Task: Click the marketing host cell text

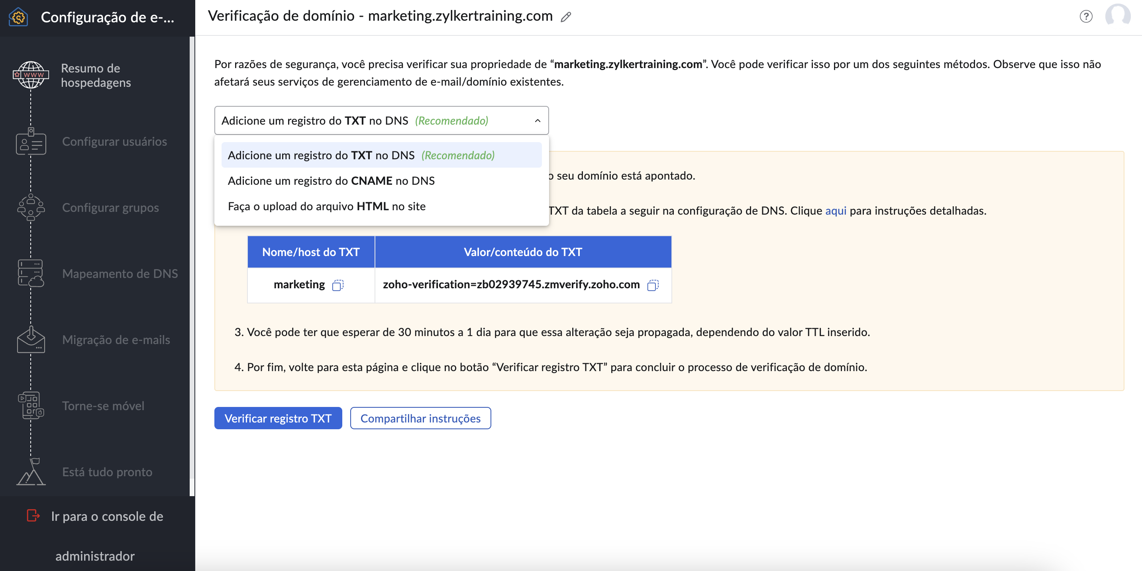Action: (299, 284)
